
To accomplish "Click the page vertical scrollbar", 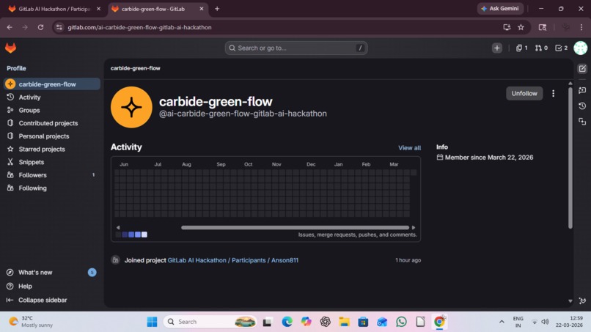I will [570, 158].
